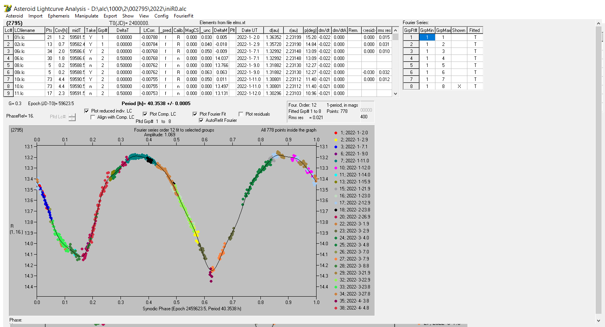Click the Rms res = 0.021 readout

[306, 118]
